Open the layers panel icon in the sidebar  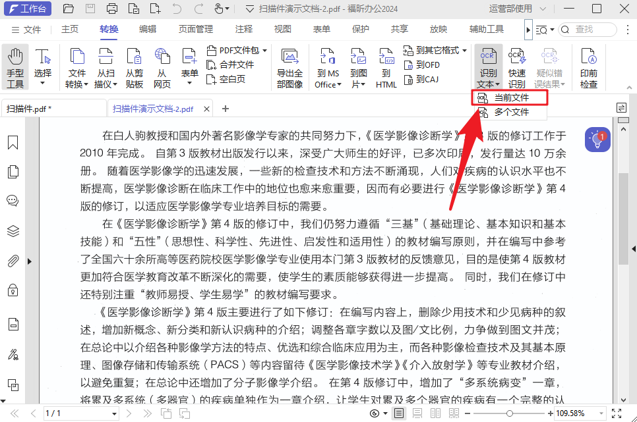tap(13, 230)
